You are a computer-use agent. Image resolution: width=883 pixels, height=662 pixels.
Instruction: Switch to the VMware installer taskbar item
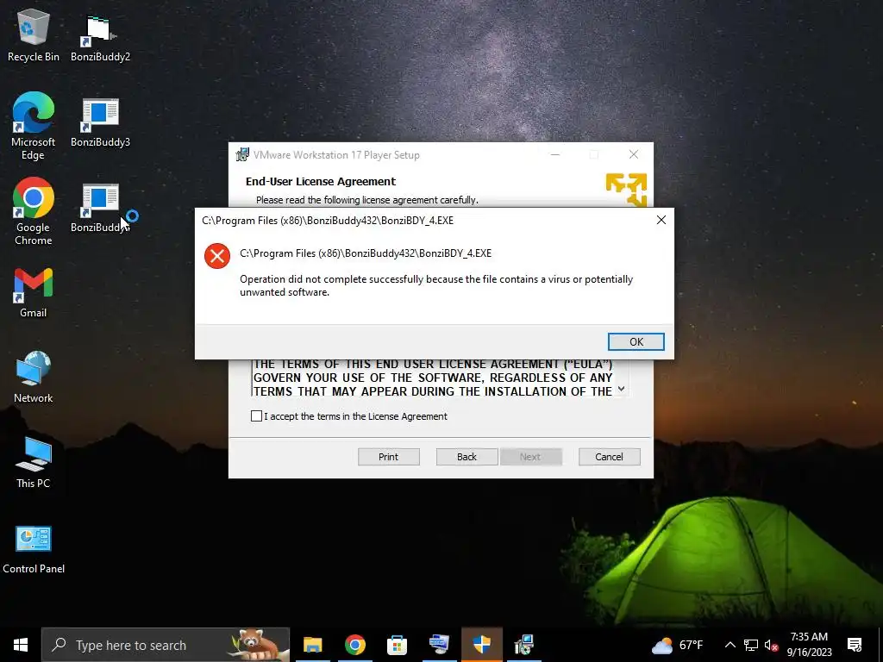pyautogui.click(x=523, y=645)
